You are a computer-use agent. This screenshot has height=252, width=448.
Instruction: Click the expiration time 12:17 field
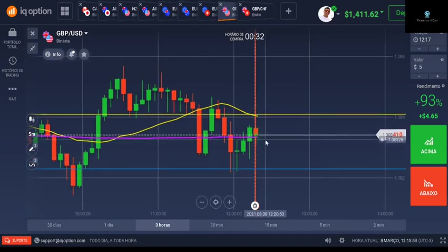click(428, 40)
